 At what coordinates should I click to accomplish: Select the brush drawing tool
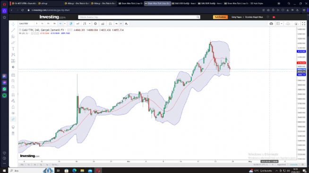pyautogui.click(x=13, y=43)
